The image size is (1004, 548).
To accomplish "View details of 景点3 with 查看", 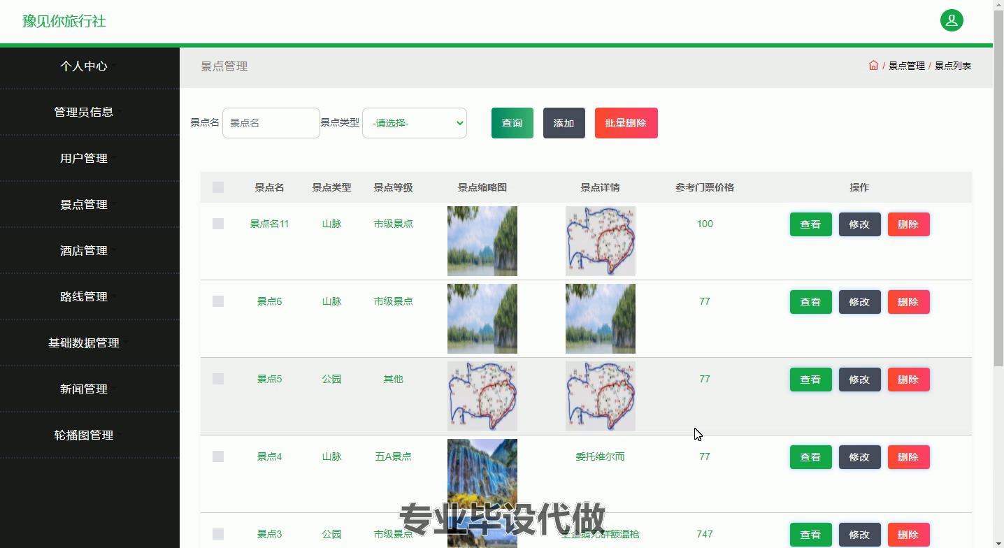I will [x=811, y=535].
